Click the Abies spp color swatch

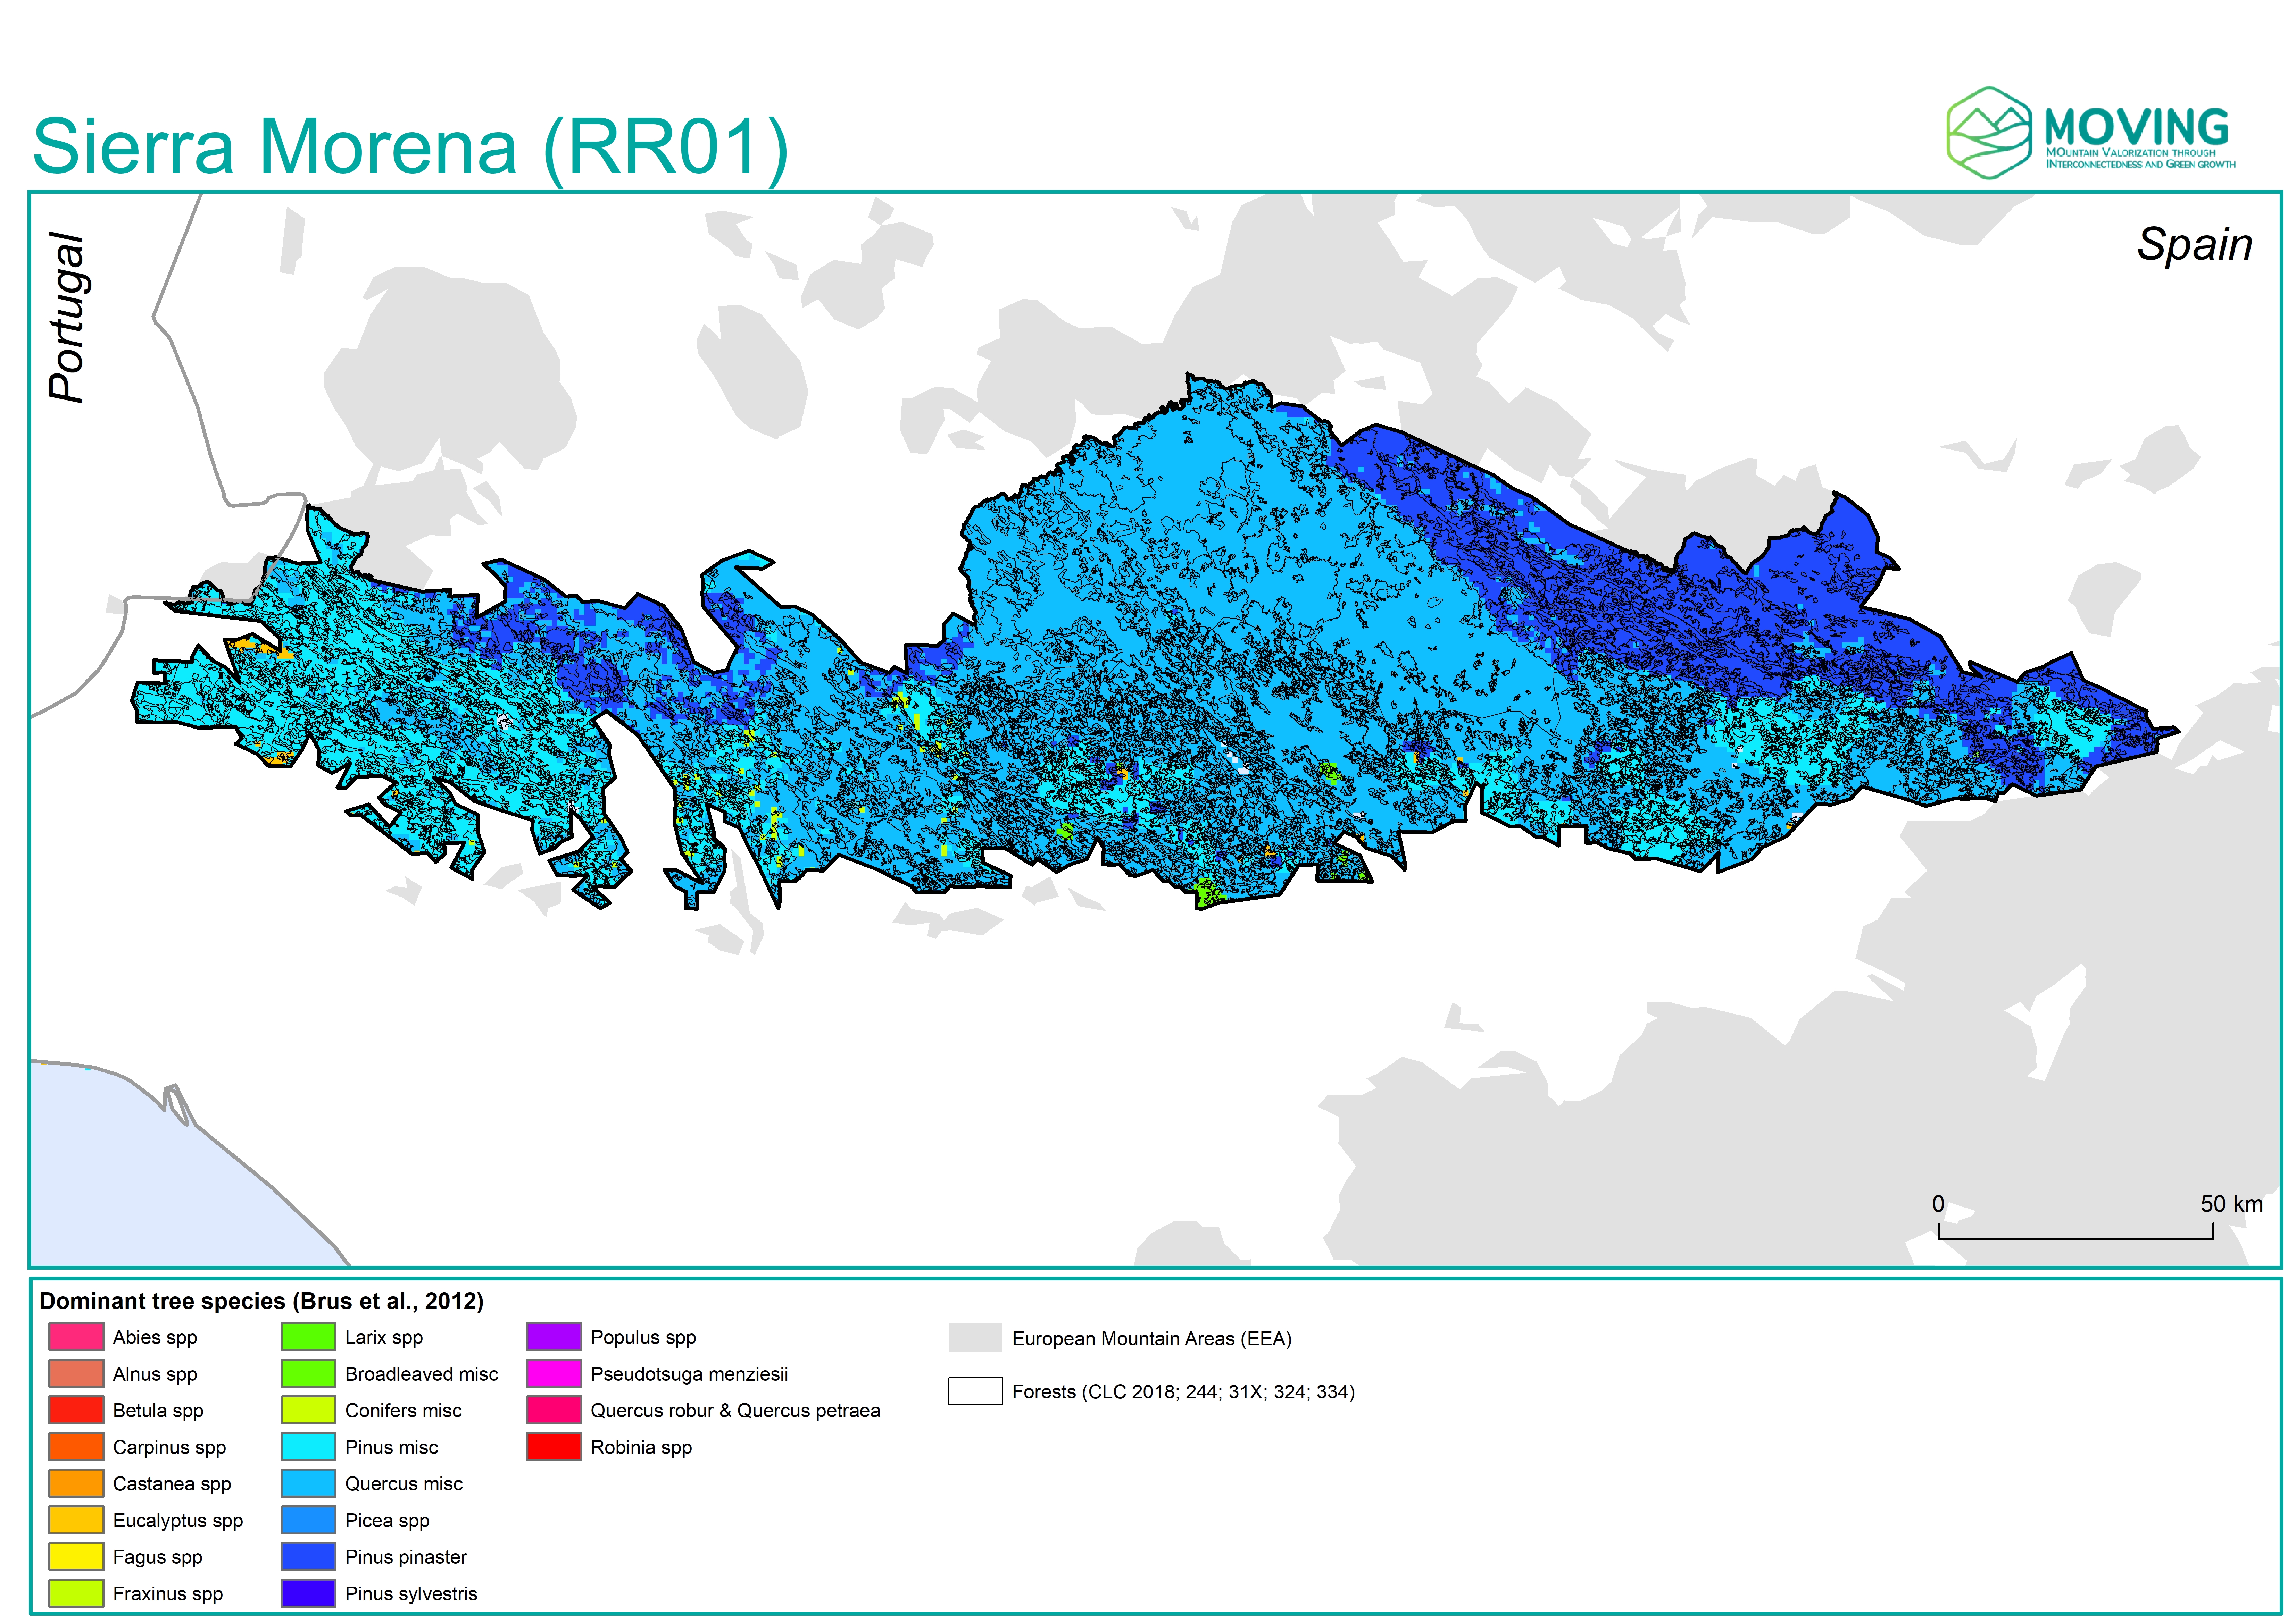pos(76,1337)
